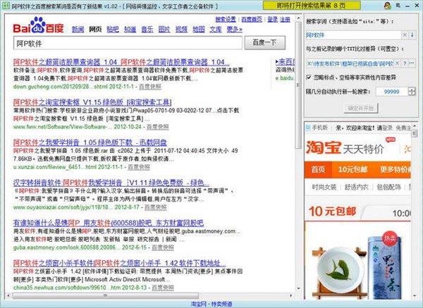Click the 登录 link in Taobao pane
This screenshot has height=308, width=423.
click(387, 128)
